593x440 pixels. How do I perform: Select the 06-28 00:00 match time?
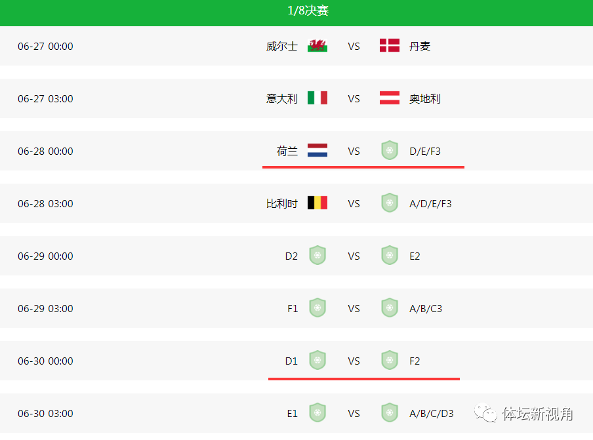click(x=45, y=151)
